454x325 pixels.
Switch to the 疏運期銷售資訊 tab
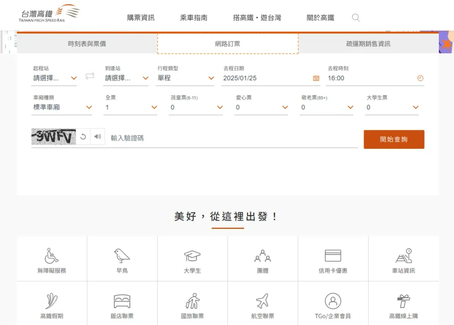[x=368, y=44]
